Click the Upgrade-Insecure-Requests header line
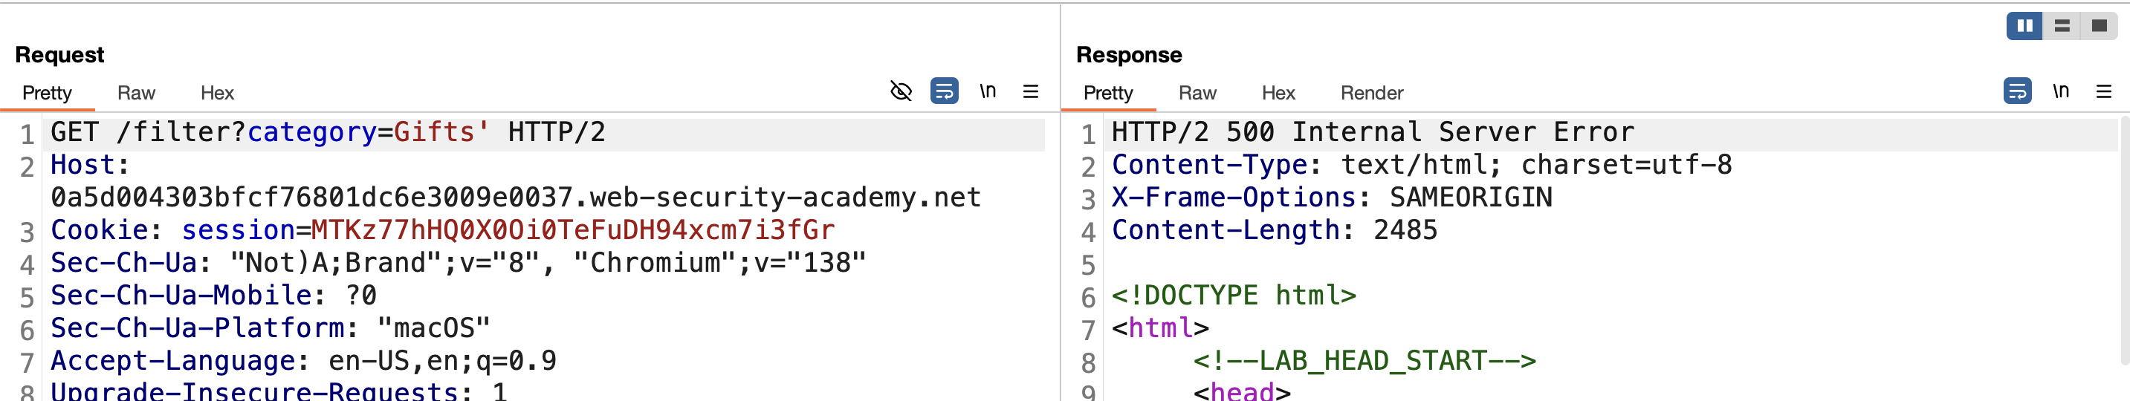The height and width of the screenshot is (401, 2130). point(279,391)
